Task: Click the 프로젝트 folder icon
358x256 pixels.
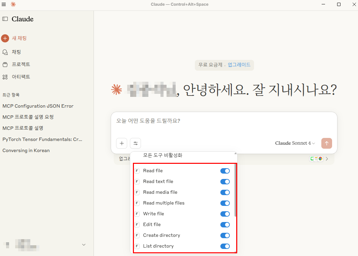Action: click(x=5, y=64)
